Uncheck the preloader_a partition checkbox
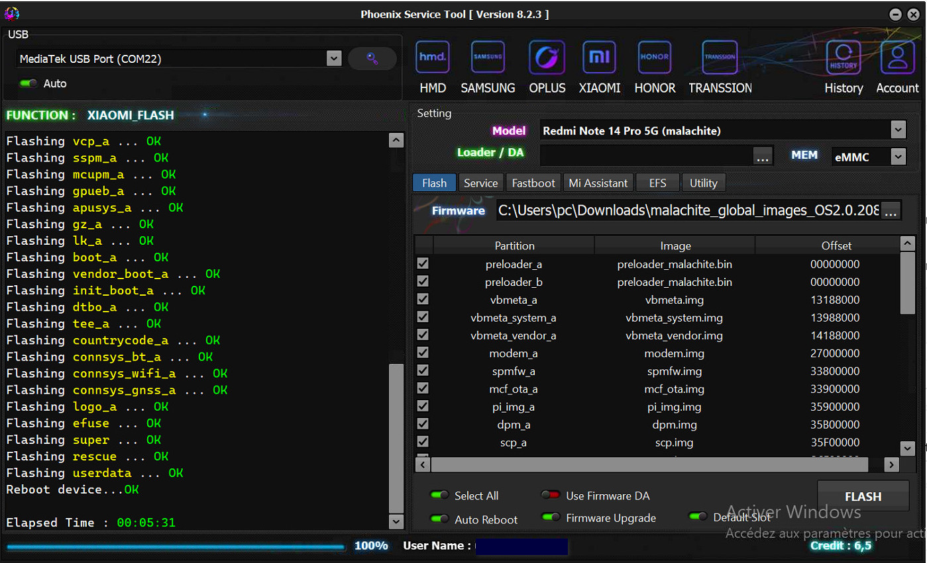The width and height of the screenshot is (927, 563). coord(423,263)
